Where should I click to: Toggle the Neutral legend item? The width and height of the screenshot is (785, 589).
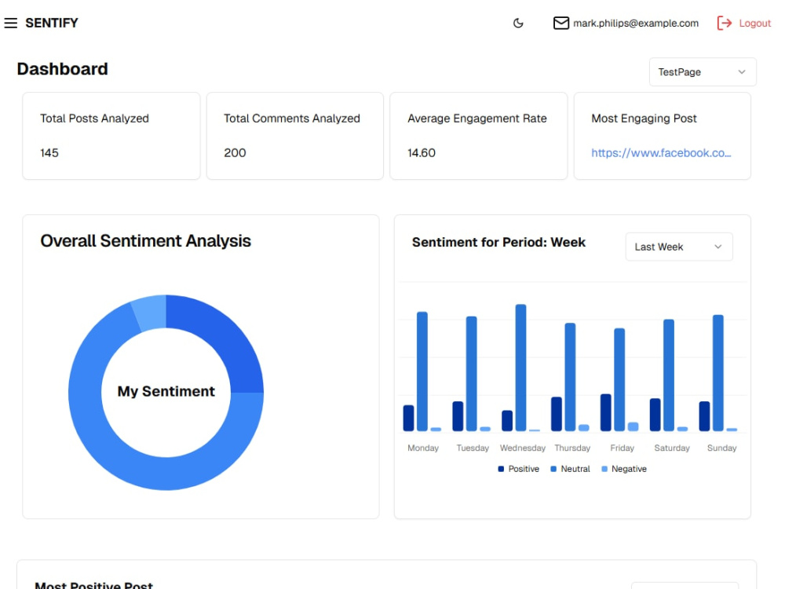pos(570,469)
